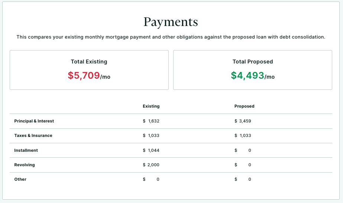
Task: Select the Principal & Interest row label
Action: 34,121
